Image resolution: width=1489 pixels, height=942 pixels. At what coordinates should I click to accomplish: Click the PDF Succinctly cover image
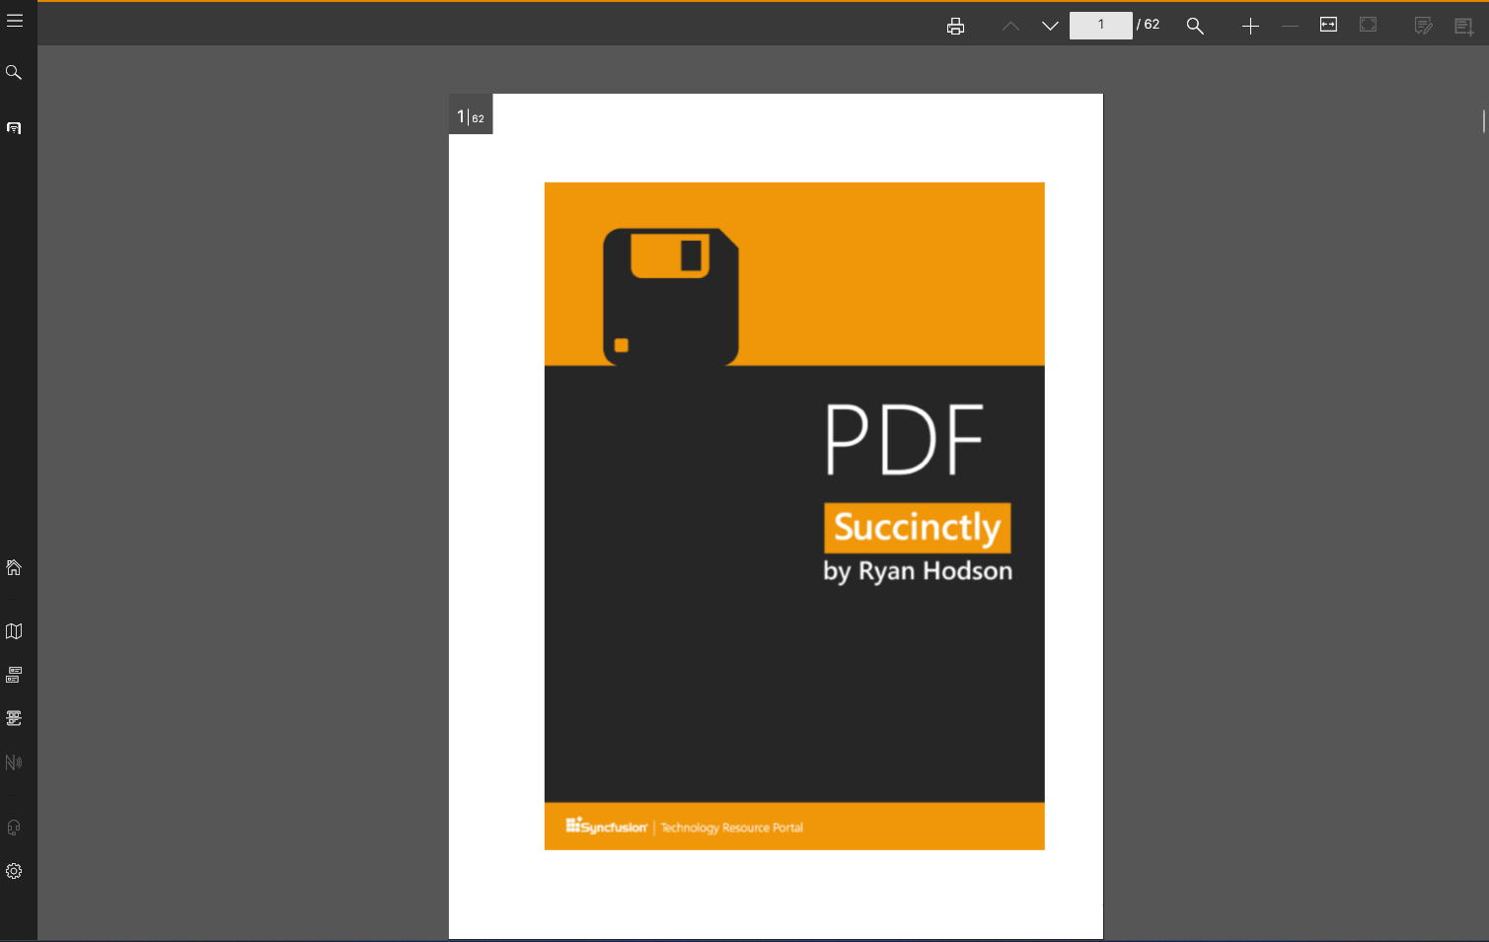[794, 516]
